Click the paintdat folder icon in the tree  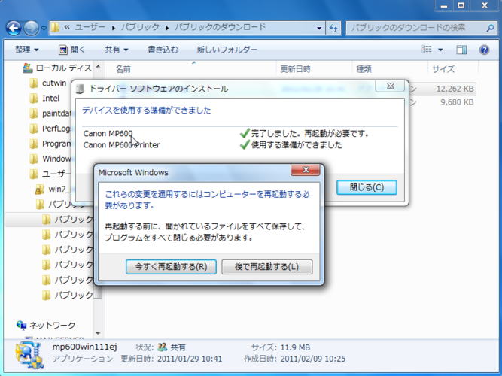(33, 114)
